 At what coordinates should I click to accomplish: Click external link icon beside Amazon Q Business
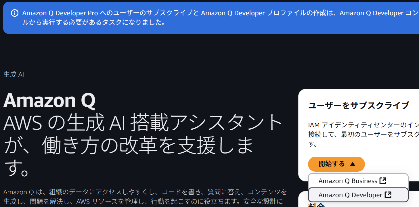coord(383,181)
